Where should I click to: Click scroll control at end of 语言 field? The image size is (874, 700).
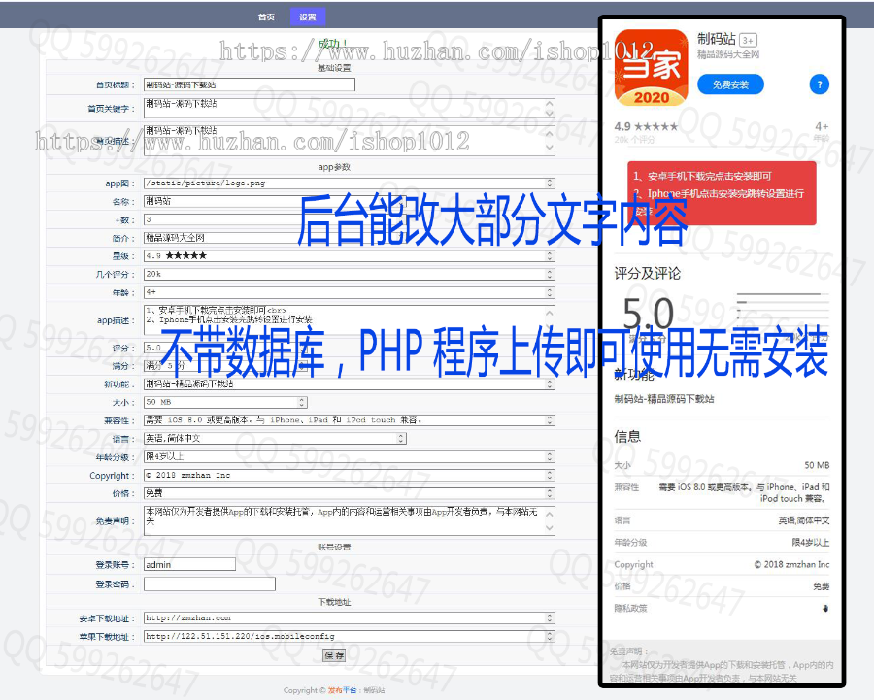pyautogui.click(x=401, y=439)
